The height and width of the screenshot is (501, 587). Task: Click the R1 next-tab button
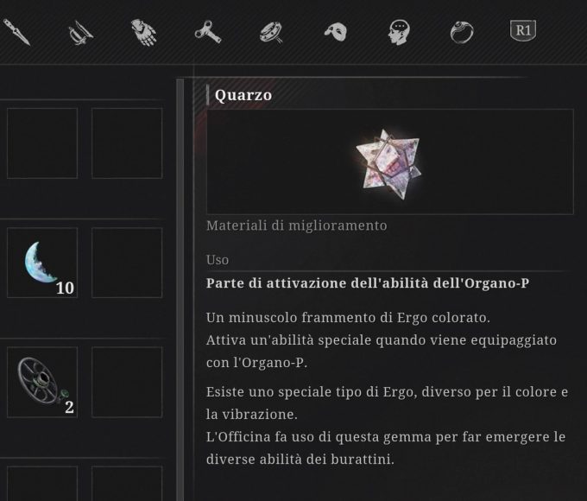pyautogui.click(x=523, y=30)
